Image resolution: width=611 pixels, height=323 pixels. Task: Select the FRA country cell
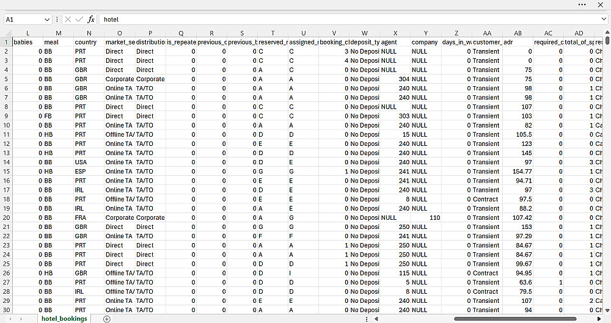point(89,218)
